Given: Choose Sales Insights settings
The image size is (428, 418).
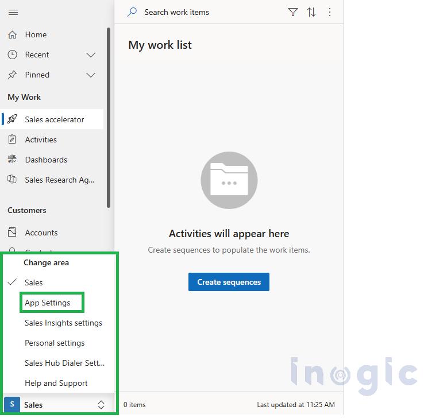Looking at the screenshot, I should tap(63, 323).
